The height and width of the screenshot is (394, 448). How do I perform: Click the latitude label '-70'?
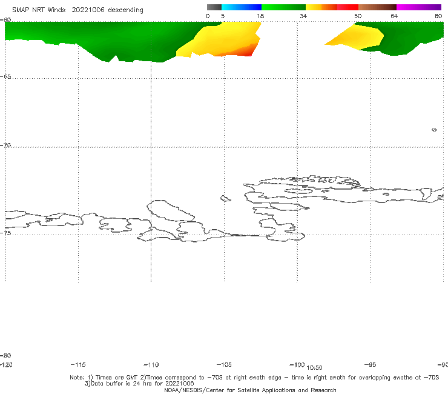click(5, 145)
